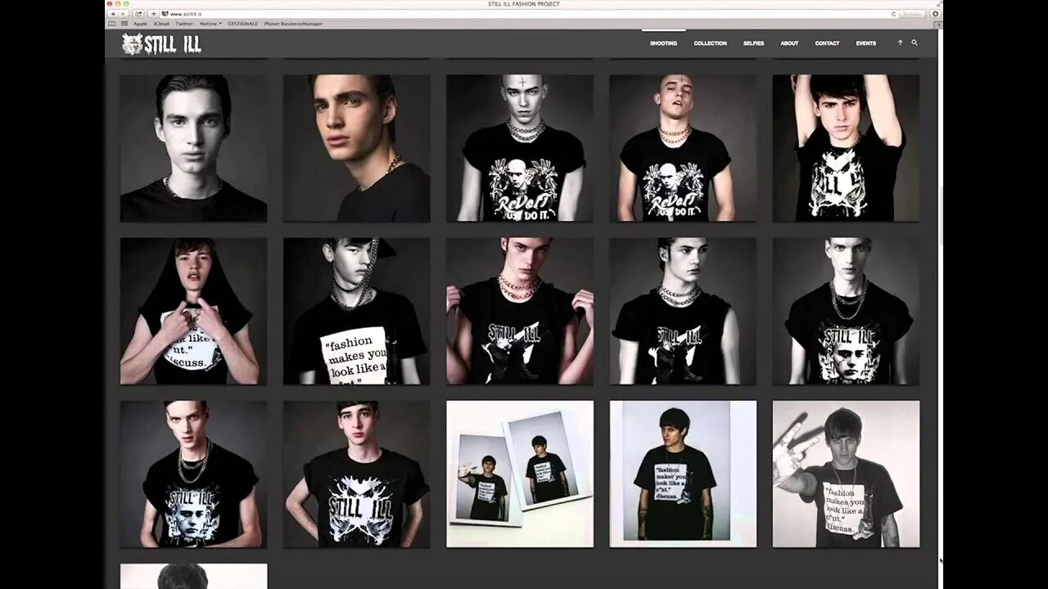Open the partially visible bottom-row photo
1048x589 pixels.
pyautogui.click(x=193, y=576)
